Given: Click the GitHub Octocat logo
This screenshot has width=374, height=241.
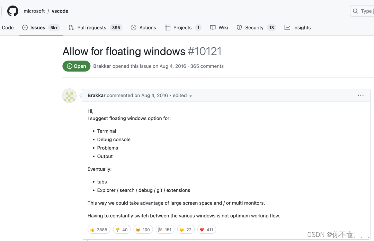Looking at the screenshot, I should point(13,11).
